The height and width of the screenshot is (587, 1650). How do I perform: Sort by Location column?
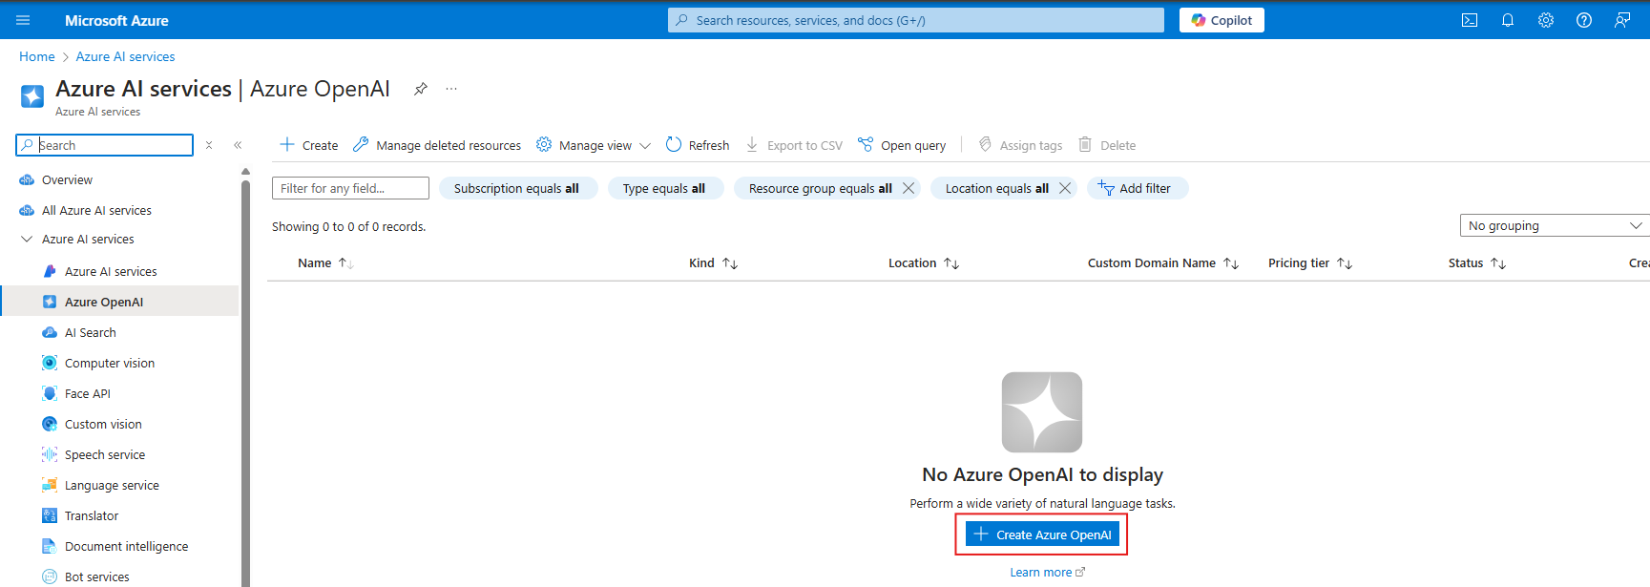pos(923,262)
